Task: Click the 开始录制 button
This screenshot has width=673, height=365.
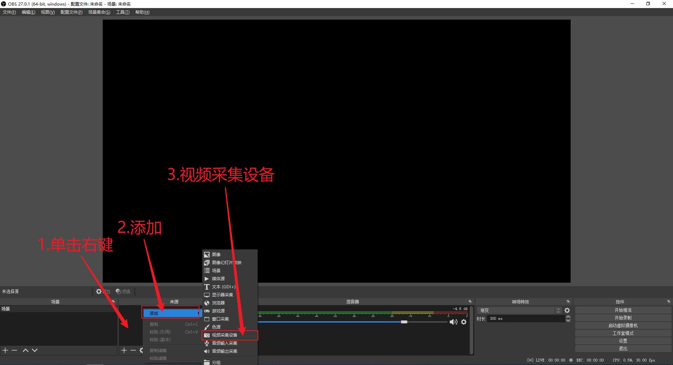Action: click(x=623, y=318)
